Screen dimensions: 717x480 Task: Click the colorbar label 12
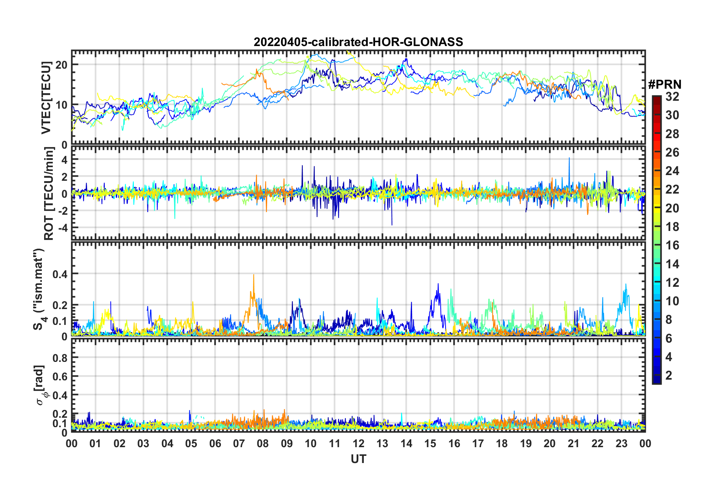pos(672,283)
